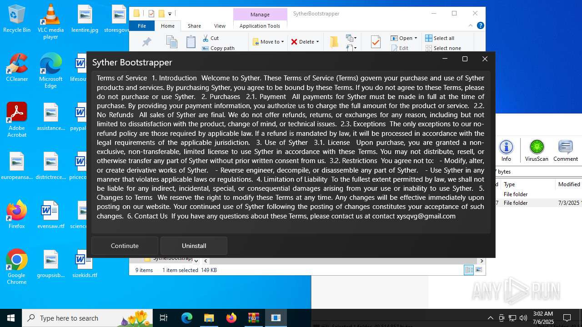
Task: Click the volume icon in tray
Action: coord(523,318)
